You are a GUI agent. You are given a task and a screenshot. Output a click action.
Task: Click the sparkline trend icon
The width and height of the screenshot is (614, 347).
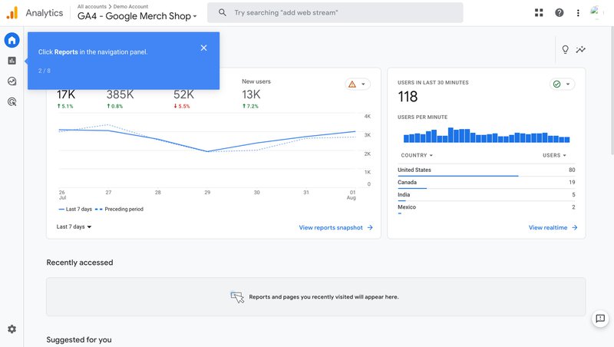click(x=581, y=50)
